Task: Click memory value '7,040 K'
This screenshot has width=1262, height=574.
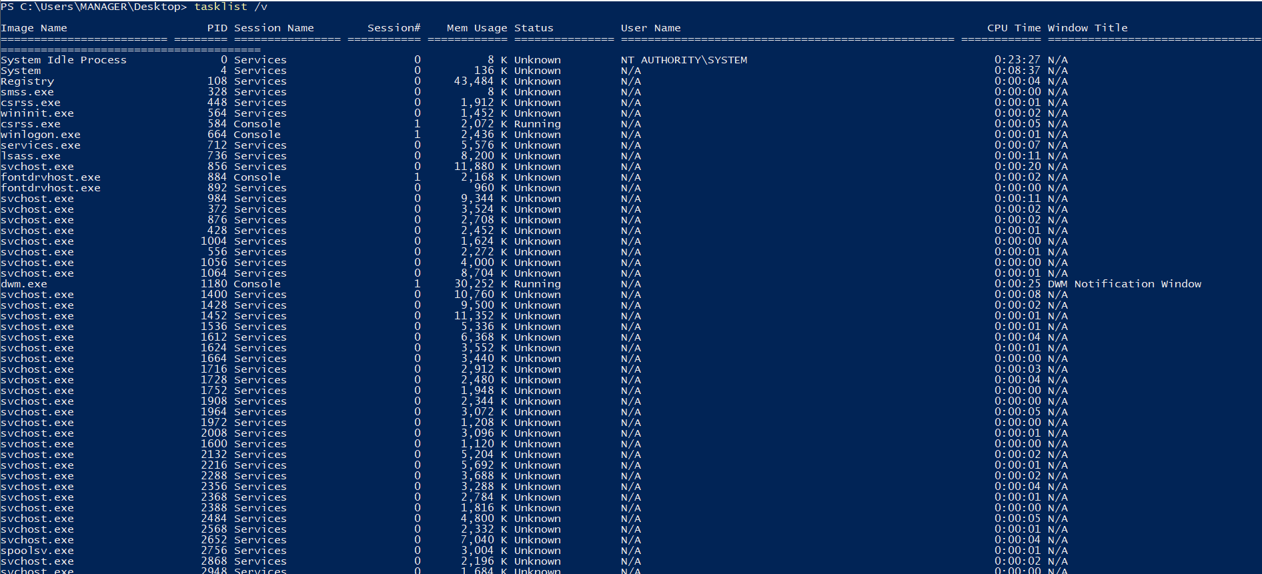Action: pyautogui.click(x=484, y=540)
